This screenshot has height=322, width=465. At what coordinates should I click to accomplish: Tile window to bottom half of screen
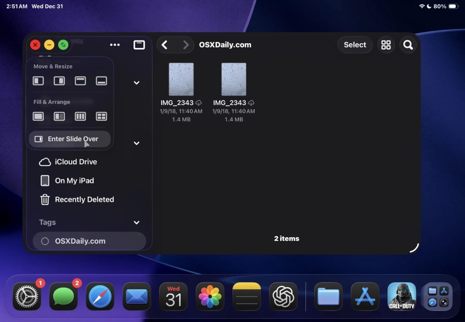coord(101,81)
